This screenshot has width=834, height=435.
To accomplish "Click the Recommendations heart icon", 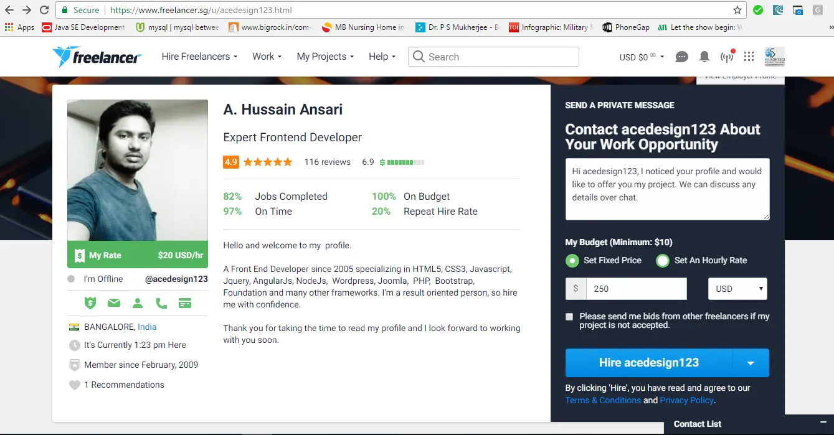I will pos(75,385).
